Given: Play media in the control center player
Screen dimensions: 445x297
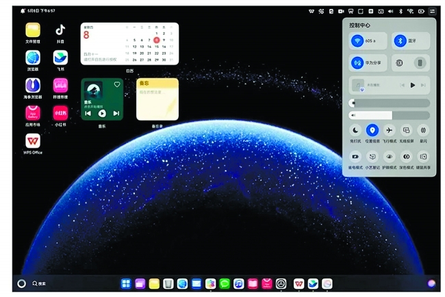Looking at the screenshot, I should tap(413, 85).
